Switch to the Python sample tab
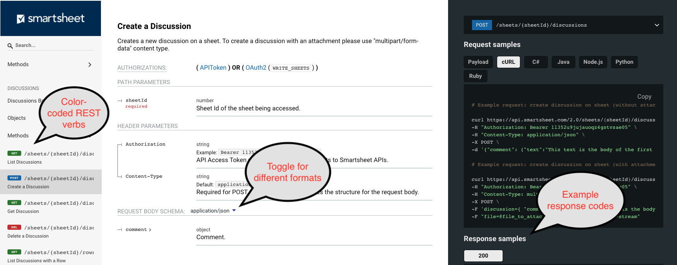This screenshot has width=677, height=265. click(x=624, y=62)
